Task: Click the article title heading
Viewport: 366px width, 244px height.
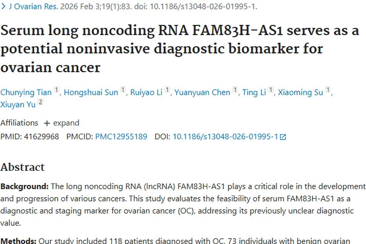Action: (x=180, y=49)
